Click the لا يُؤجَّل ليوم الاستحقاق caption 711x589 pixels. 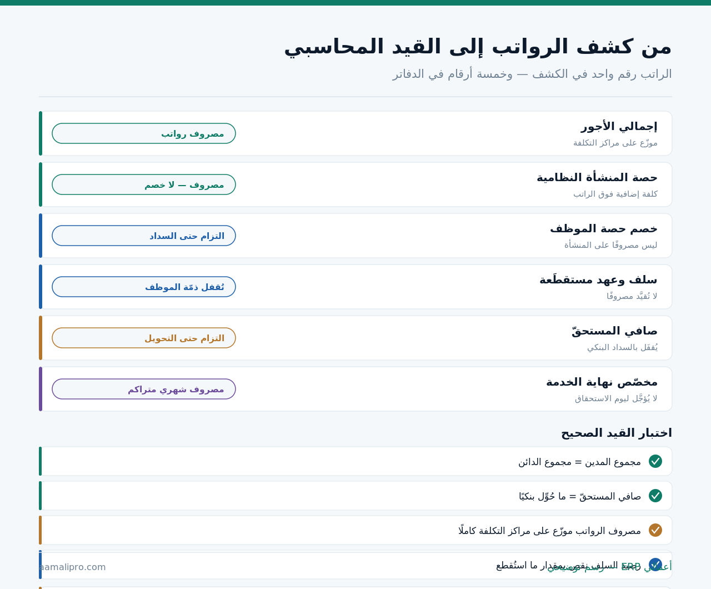[616, 398]
